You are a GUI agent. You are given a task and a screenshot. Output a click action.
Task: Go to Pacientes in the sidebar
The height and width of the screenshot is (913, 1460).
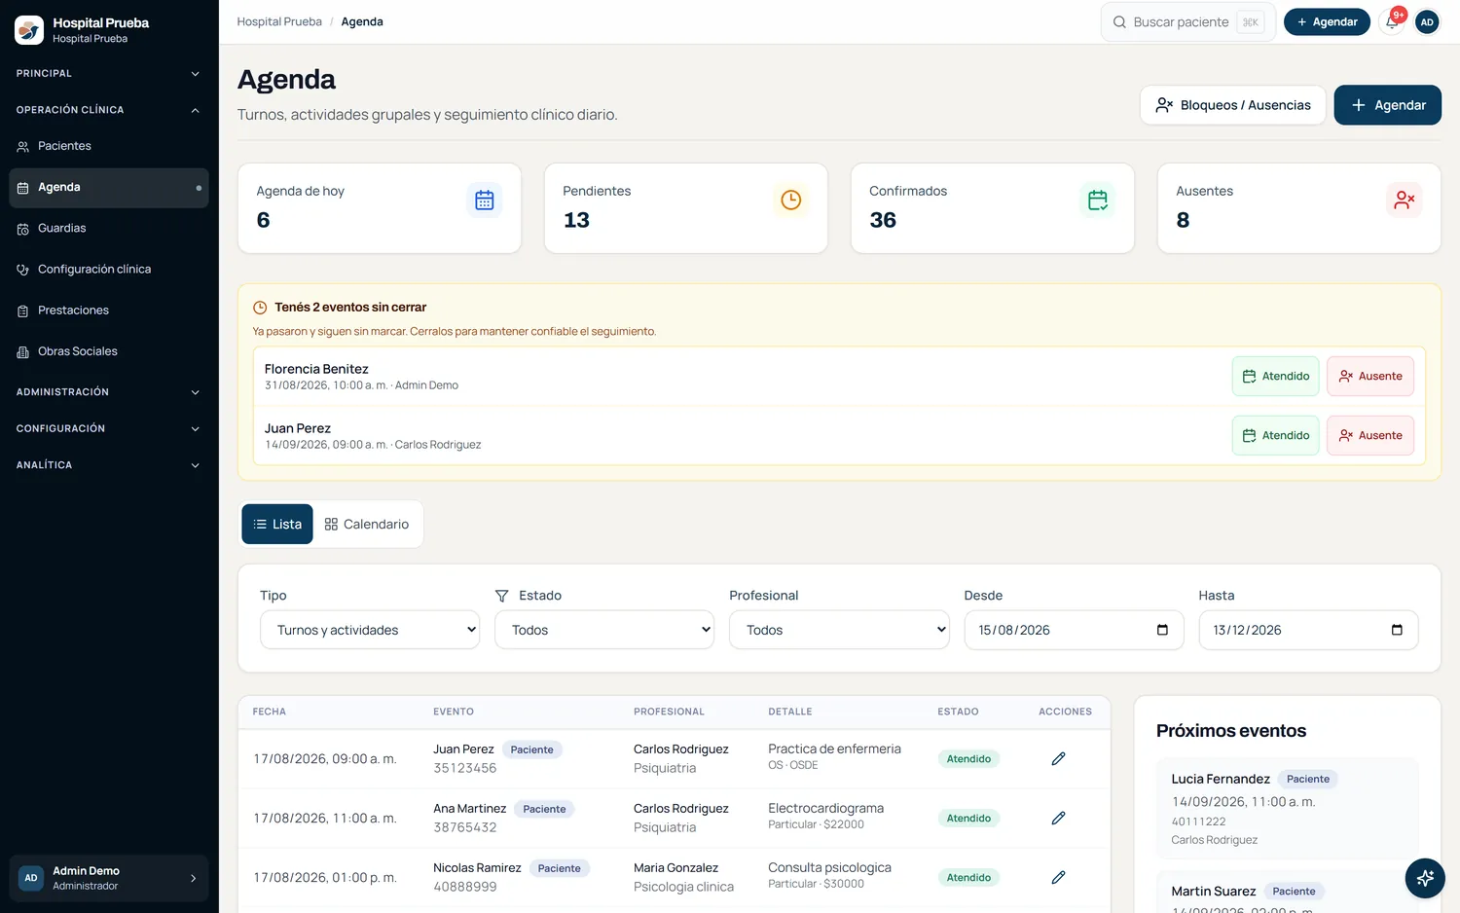click(109, 146)
